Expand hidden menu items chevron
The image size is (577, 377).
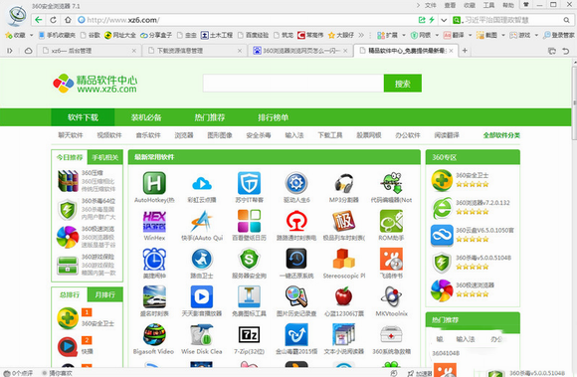point(418,5)
